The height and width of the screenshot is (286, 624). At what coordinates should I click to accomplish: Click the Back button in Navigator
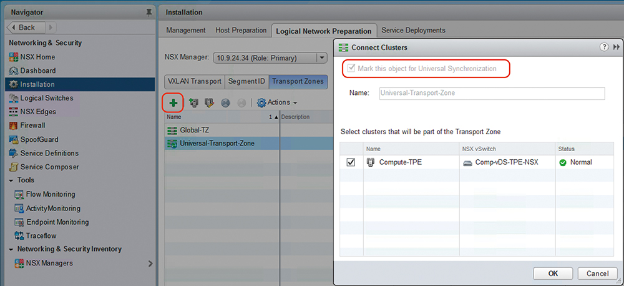click(x=26, y=27)
